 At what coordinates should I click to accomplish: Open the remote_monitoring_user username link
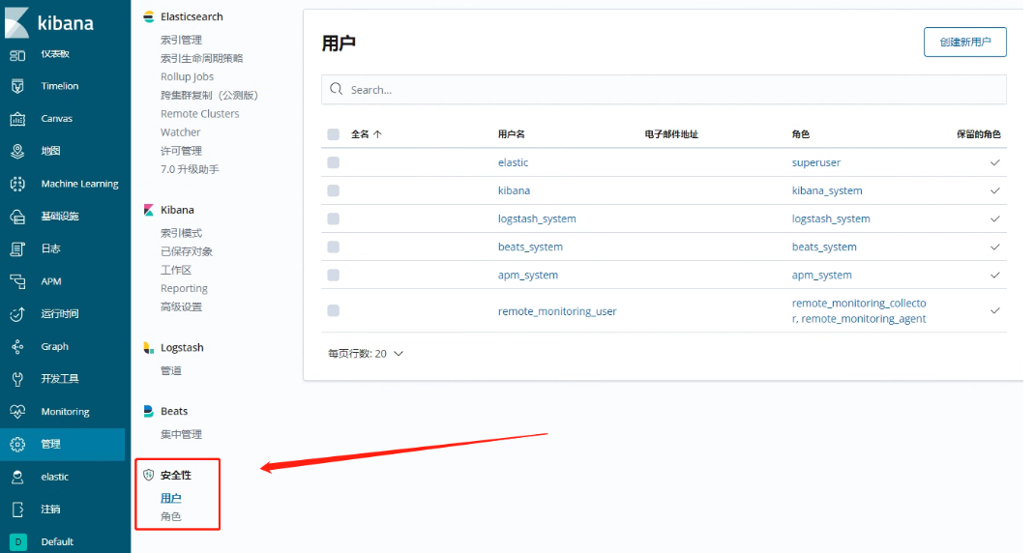coord(557,310)
